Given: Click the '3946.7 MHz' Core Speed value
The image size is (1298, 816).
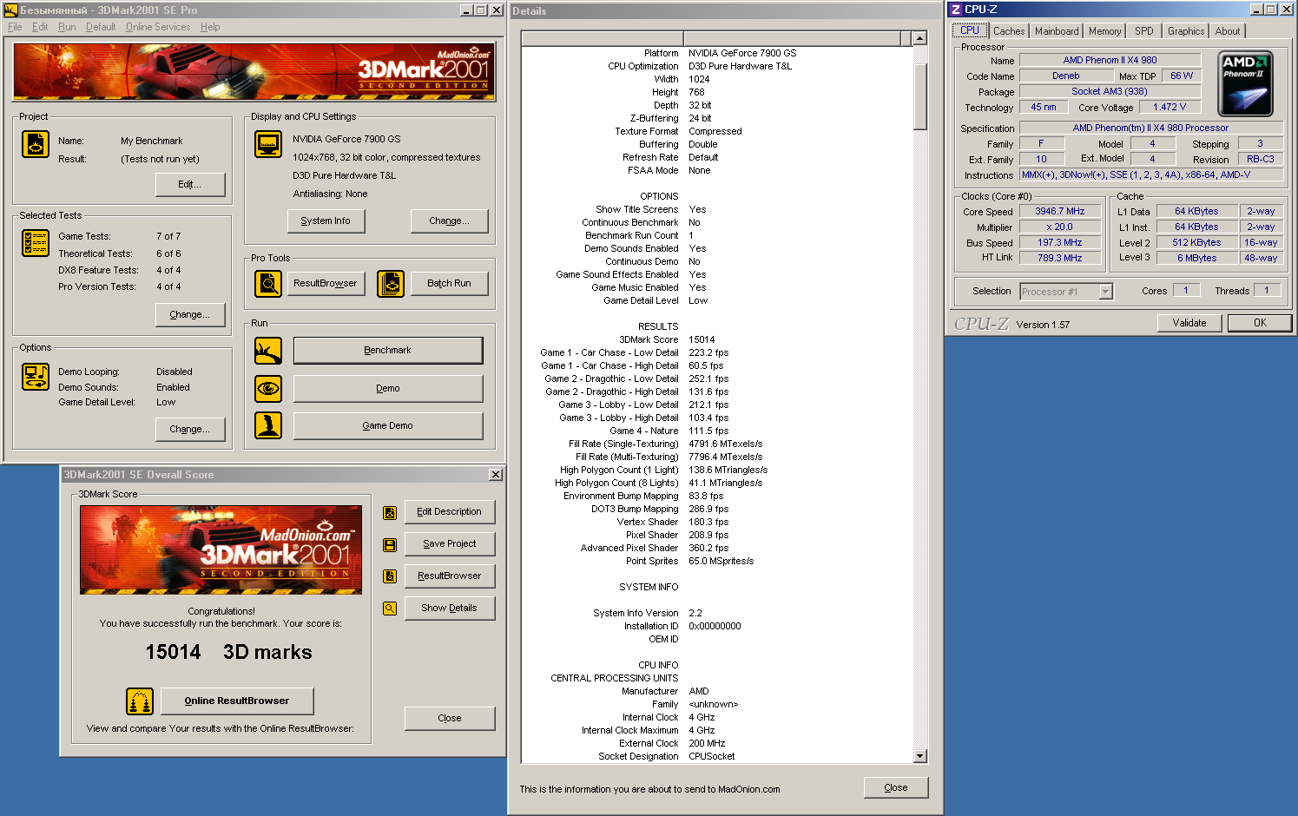Looking at the screenshot, I should [x=1059, y=212].
